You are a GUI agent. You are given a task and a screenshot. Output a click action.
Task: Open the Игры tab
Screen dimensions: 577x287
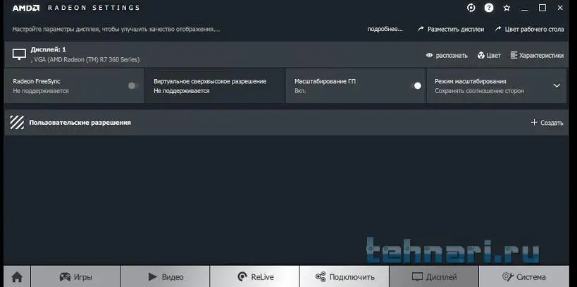tap(75, 276)
